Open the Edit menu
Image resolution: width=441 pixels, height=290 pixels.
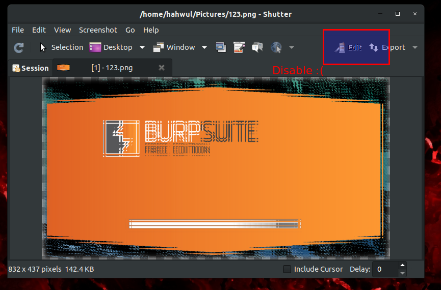39,30
